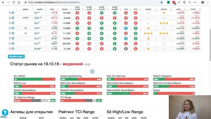This screenshot has width=211, height=119.
Task: Click 'low52' signal in XLB row
Action: point(25,18)
